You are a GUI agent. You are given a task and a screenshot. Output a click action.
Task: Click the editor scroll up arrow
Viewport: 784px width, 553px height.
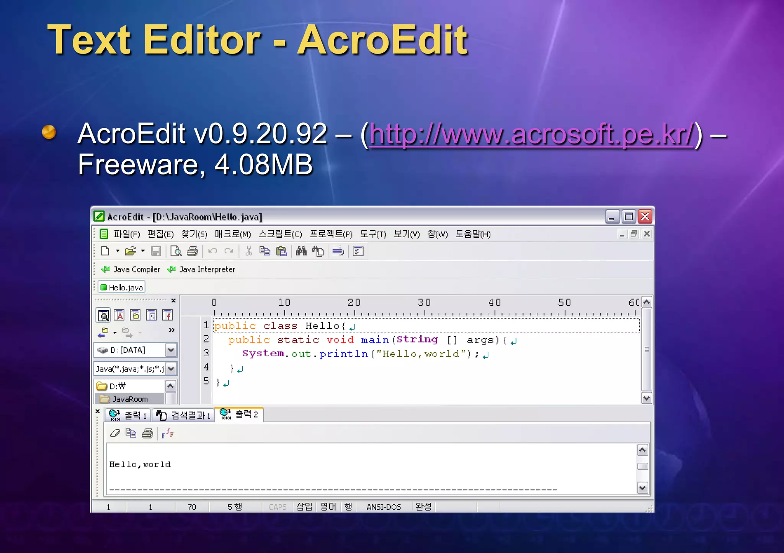(646, 302)
